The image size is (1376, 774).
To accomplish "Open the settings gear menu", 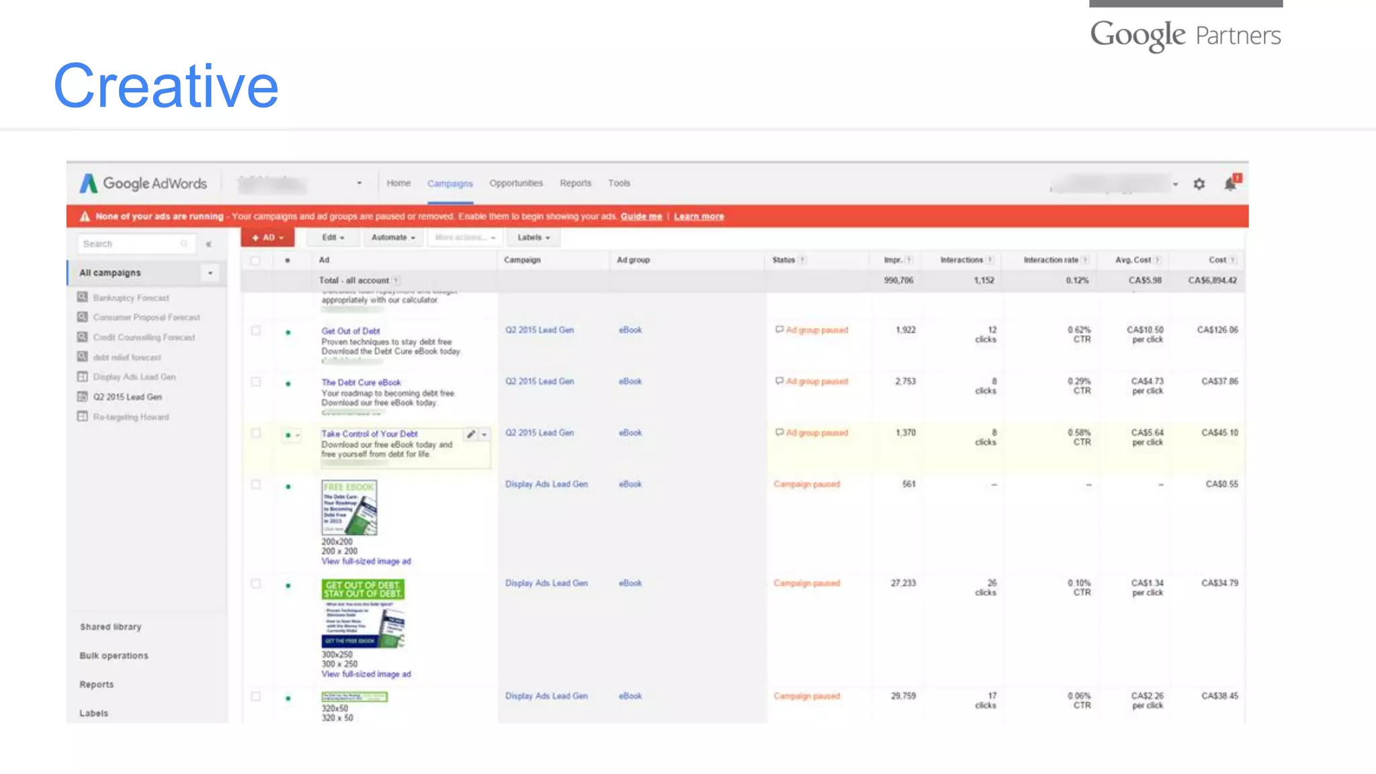I will click(1199, 183).
